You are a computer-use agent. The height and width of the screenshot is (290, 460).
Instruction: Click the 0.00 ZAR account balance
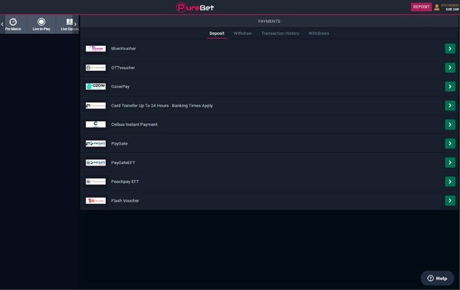point(452,9)
